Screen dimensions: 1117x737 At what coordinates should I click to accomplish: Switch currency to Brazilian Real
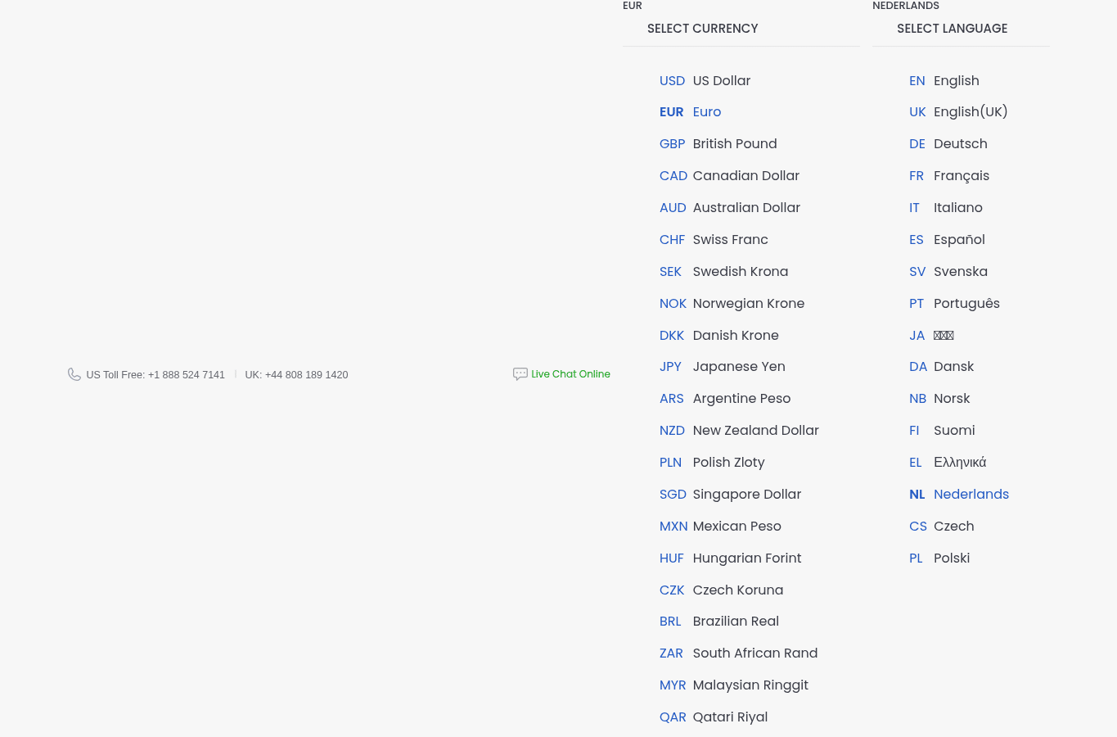click(x=719, y=622)
